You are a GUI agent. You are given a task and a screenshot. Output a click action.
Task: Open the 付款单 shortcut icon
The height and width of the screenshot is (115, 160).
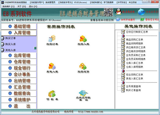pyautogui.click(x=52, y=94)
